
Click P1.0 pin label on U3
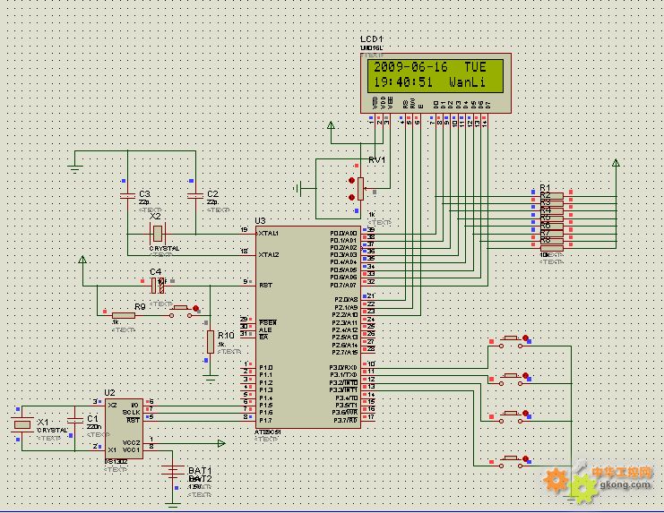265,368
